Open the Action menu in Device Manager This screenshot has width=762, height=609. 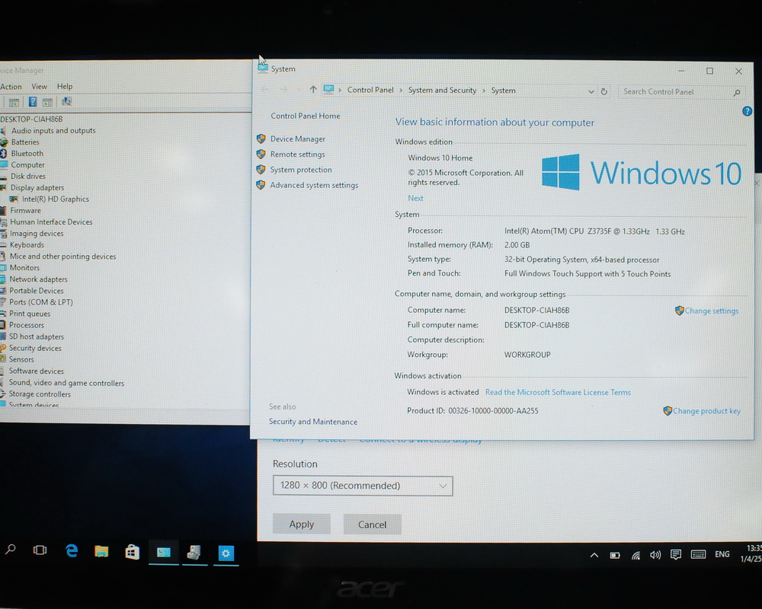pyautogui.click(x=11, y=87)
